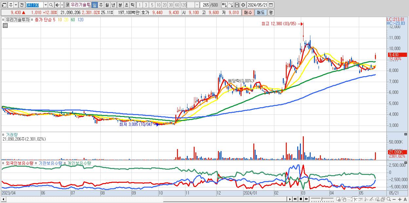This screenshot has height=203, width=409.
Task: Open chart settings gear icon
Action: pyautogui.click(x=243, y=5)
